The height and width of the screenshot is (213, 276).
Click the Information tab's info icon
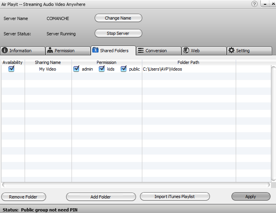(5, 50)
